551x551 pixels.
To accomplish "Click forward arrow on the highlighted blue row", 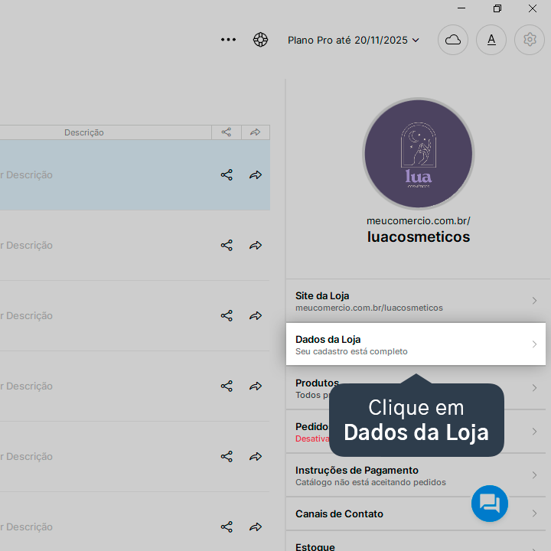I will click(x=256, y=175).
